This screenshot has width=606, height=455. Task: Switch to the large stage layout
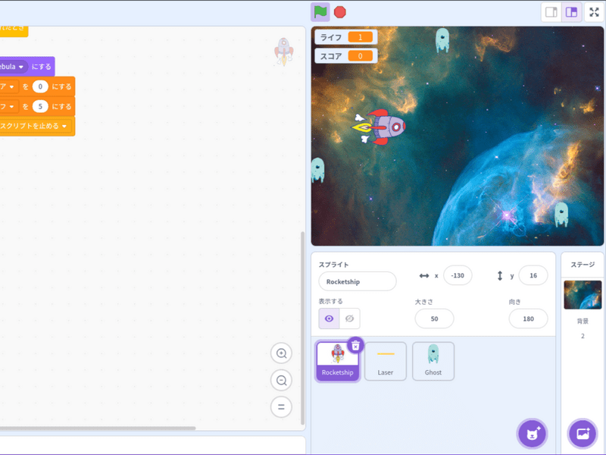point(572,12)
